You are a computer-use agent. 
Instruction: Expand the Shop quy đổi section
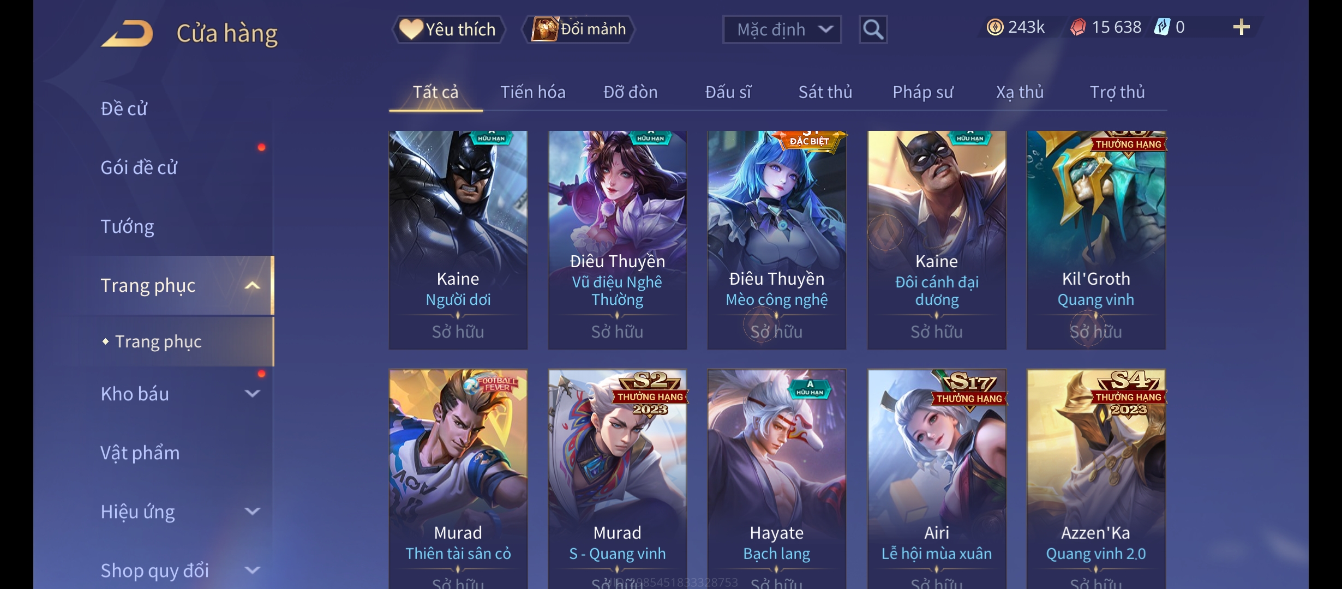click(x=252, y=570)
